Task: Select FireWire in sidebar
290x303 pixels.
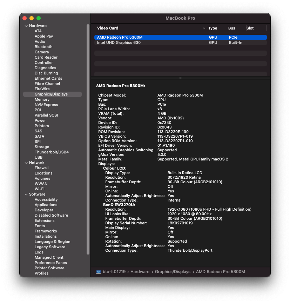Action: (x=42, y=89)
